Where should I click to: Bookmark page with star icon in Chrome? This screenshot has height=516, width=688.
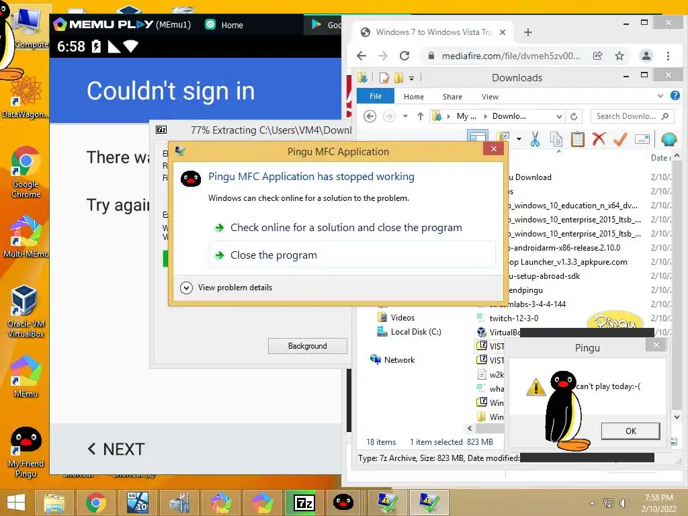point(619,56)
